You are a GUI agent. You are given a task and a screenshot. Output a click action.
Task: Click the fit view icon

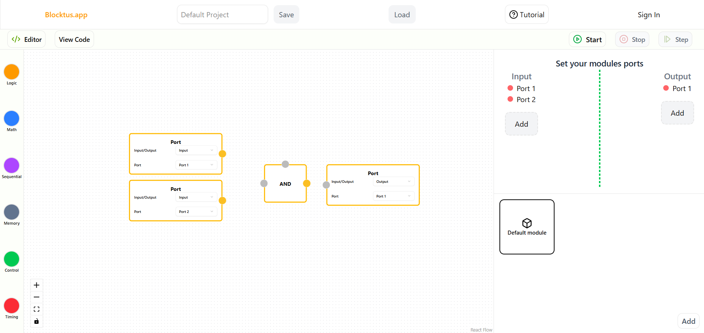click(x=36, y=309)
